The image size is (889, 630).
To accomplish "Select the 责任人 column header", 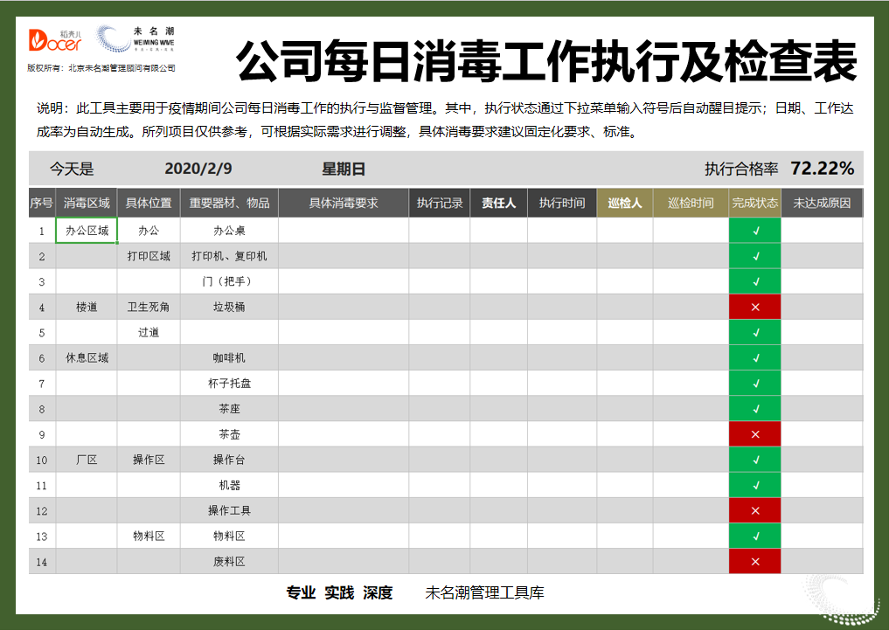I will point(498,202).
